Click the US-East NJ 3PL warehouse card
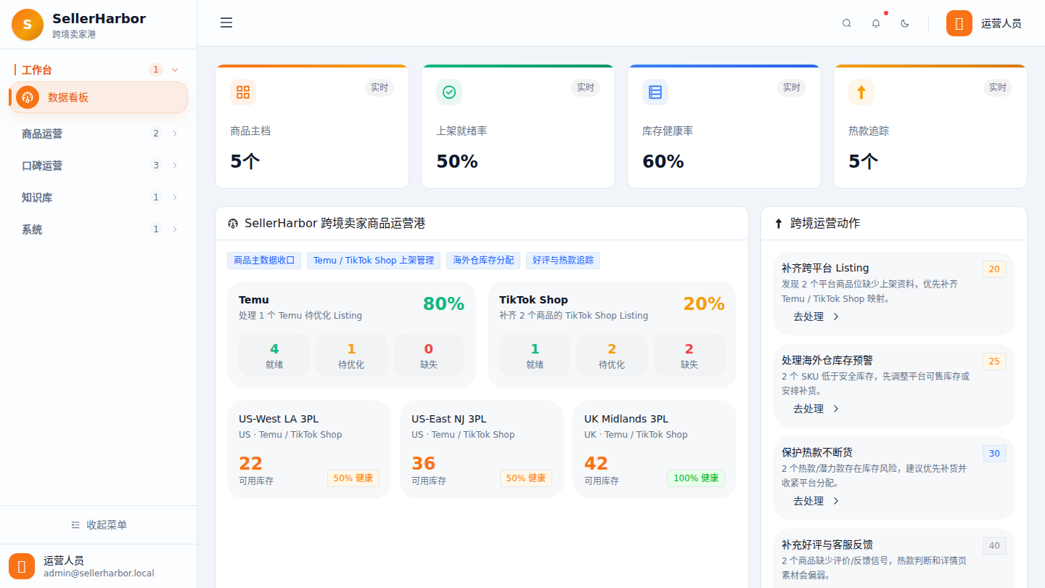 [x=482, y=449]
